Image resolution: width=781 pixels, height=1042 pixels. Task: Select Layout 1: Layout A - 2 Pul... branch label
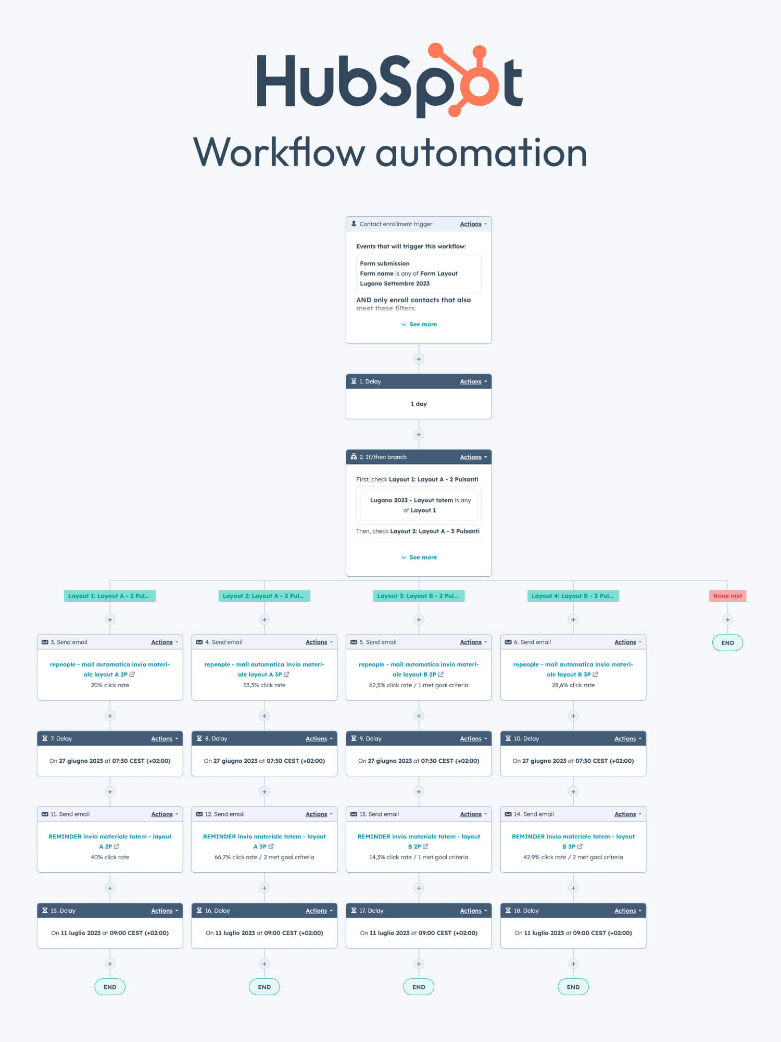point(110,596)
